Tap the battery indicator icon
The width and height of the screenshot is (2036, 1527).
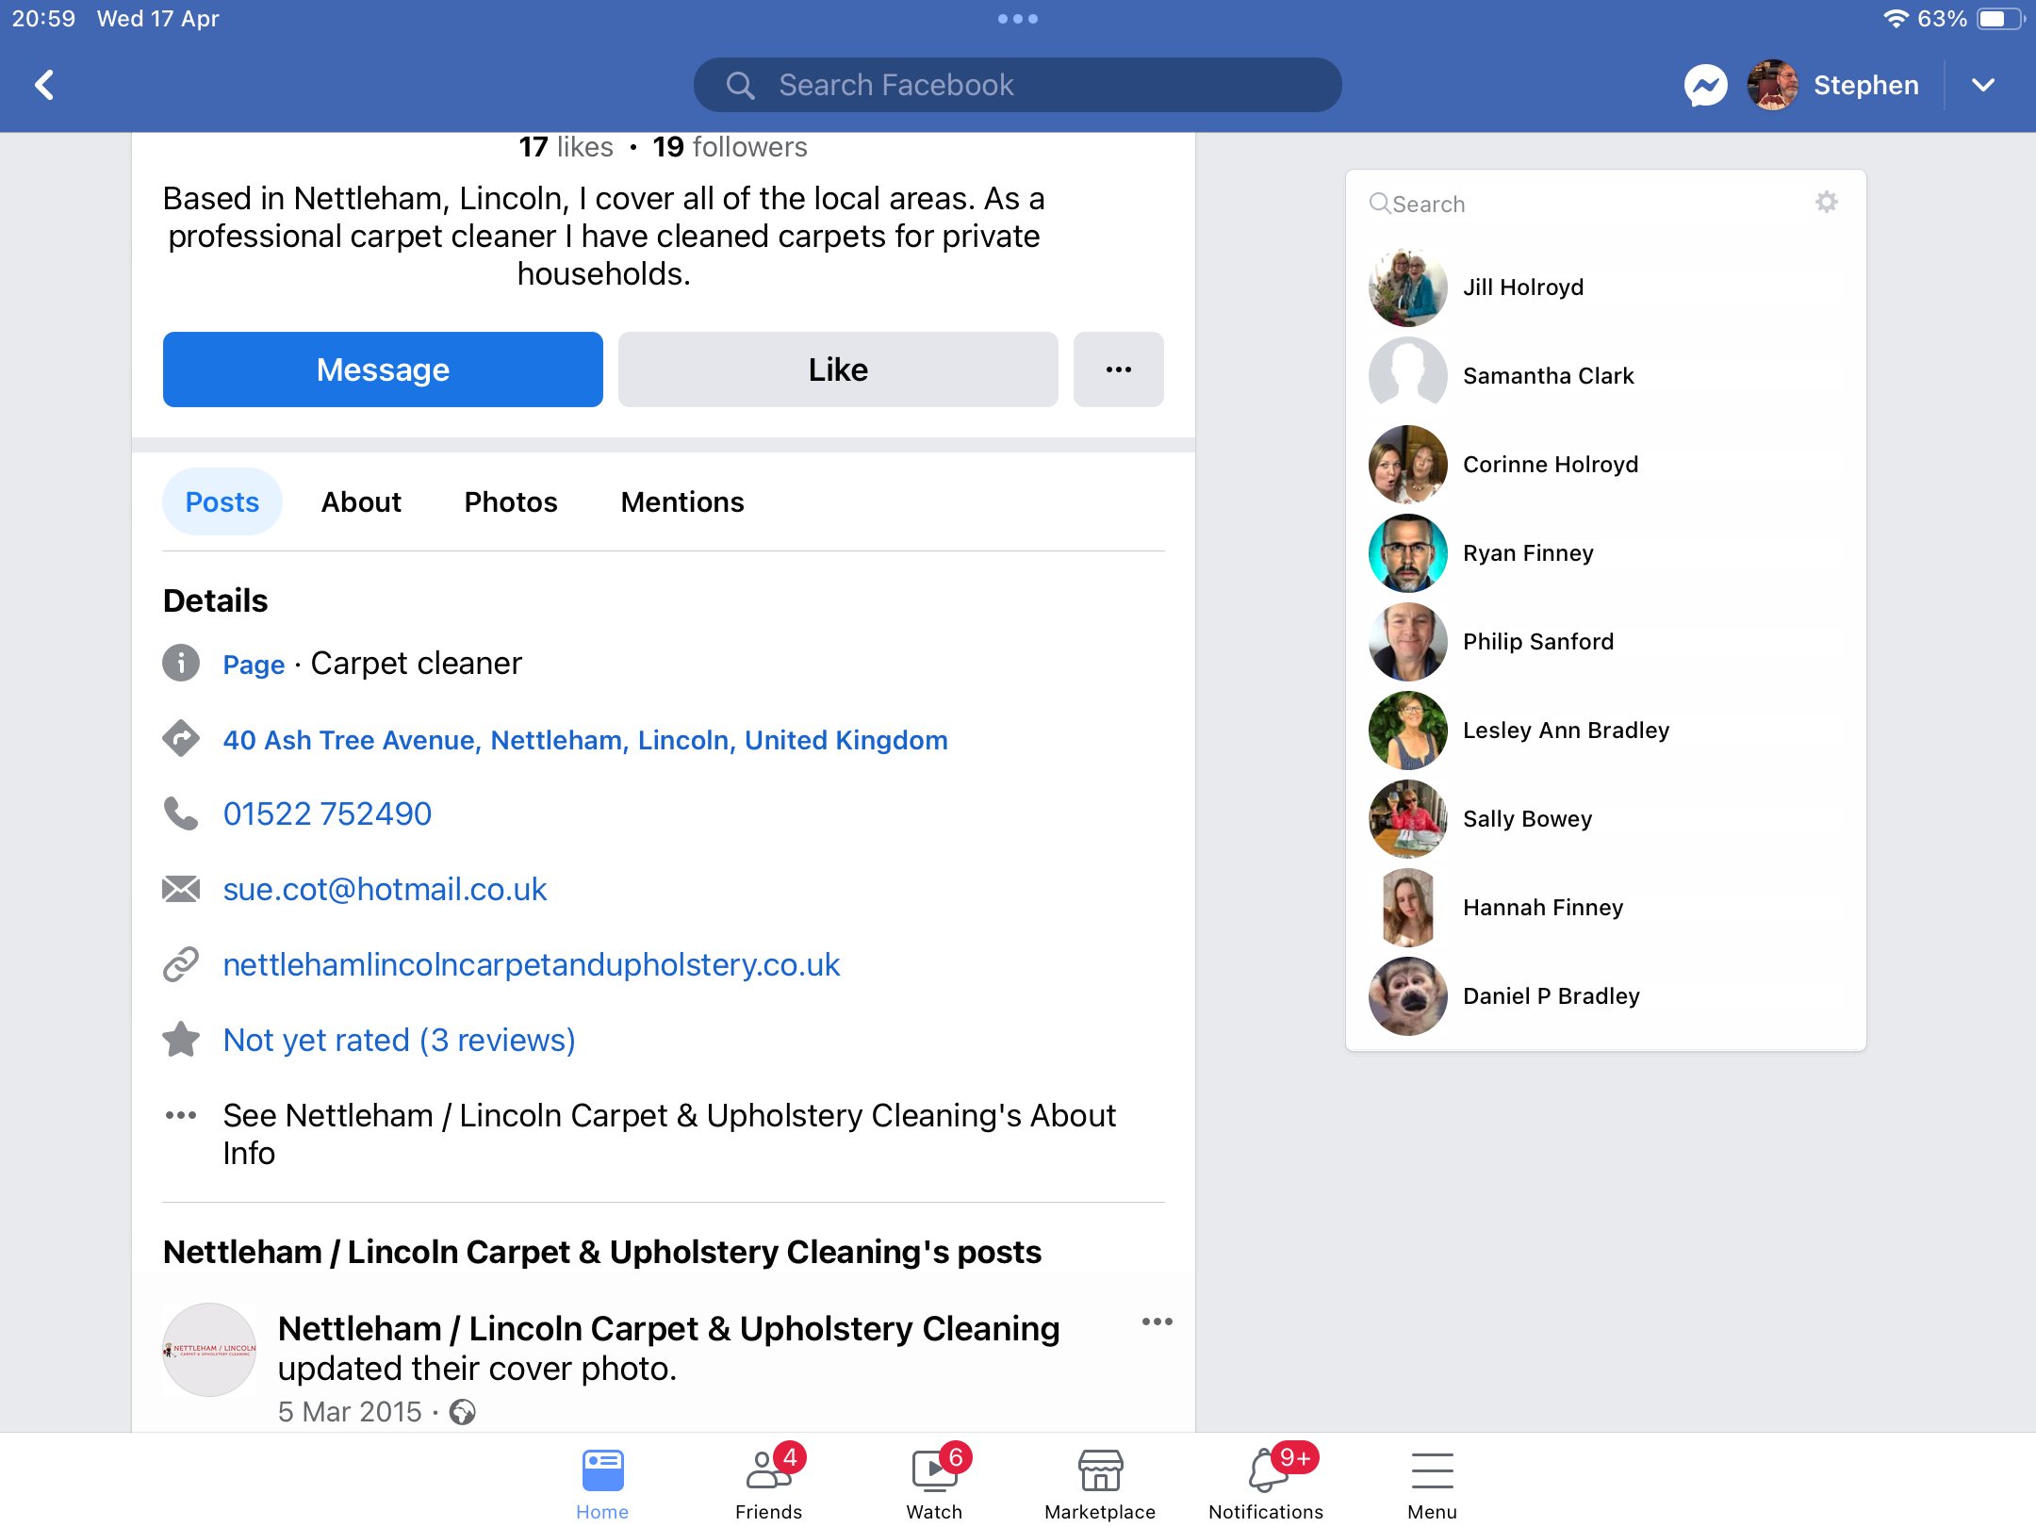2000,18
